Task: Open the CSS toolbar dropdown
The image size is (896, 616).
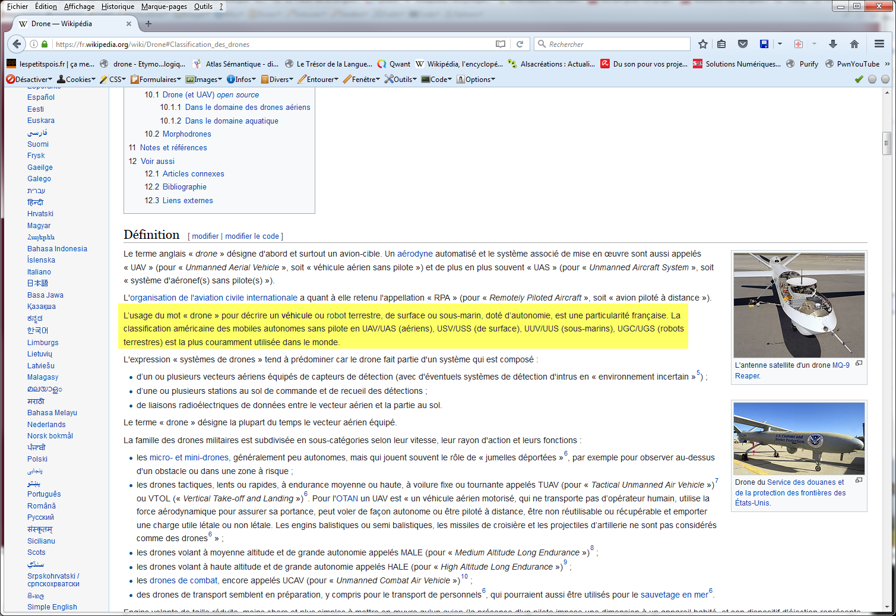Action: tap(113, 80)
